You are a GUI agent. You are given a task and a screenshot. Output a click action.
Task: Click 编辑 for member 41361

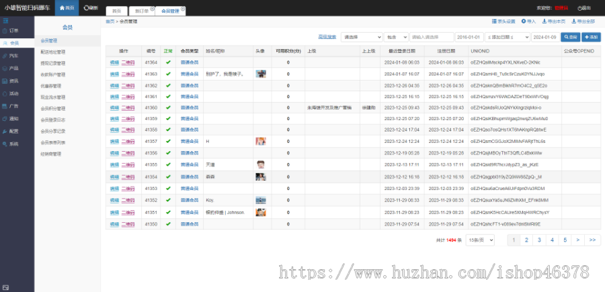tap(114, 97)
